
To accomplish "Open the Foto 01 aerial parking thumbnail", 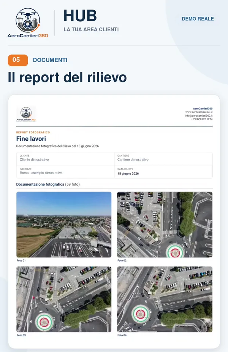I will 64,225.
